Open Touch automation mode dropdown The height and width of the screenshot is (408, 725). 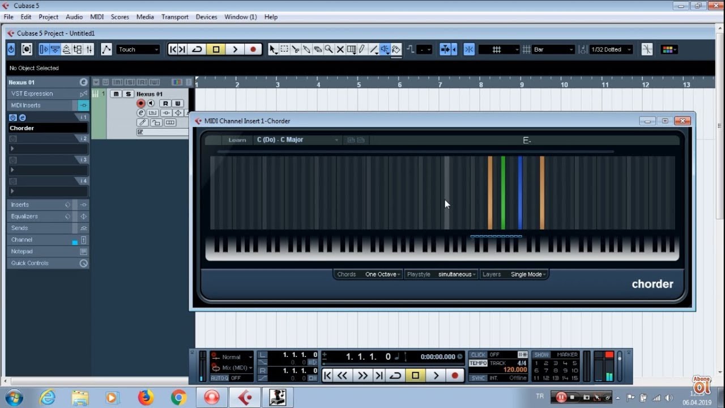click(x=138, y=49)
